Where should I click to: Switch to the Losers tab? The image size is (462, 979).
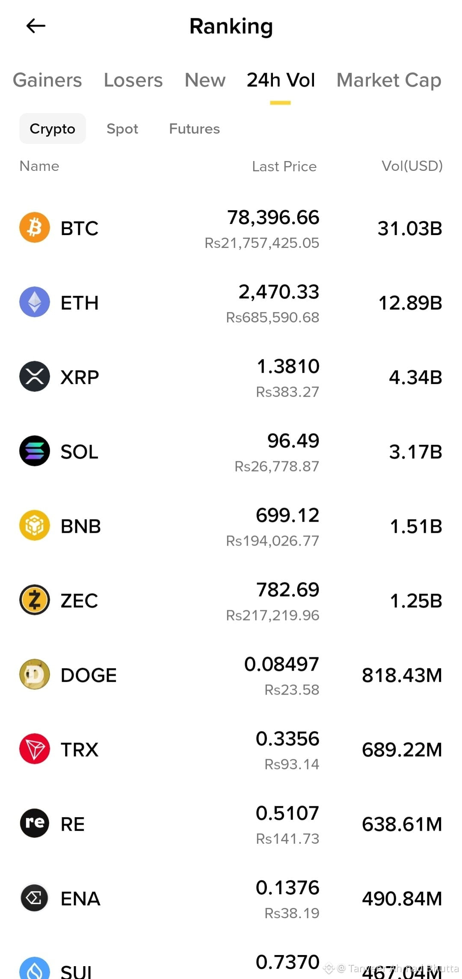pyautogui.click(x=133, y=80)
